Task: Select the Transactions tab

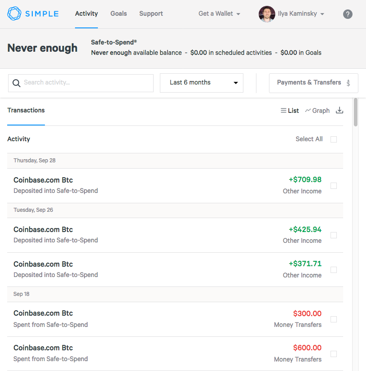Action: (x=26, y=110)
